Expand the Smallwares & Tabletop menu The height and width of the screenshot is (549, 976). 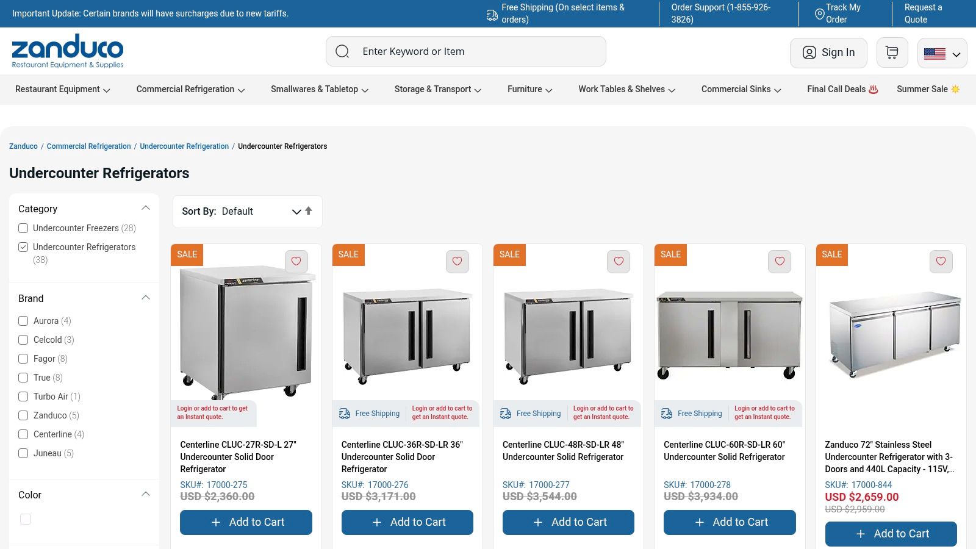pyautogui.click(x=320, y=89)
